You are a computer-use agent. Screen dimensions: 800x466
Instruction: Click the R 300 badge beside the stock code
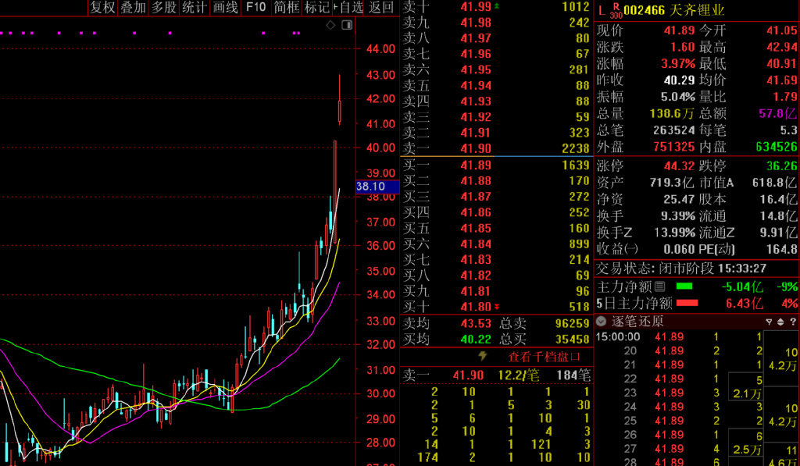pyautogui.click(x=616, y=9)
